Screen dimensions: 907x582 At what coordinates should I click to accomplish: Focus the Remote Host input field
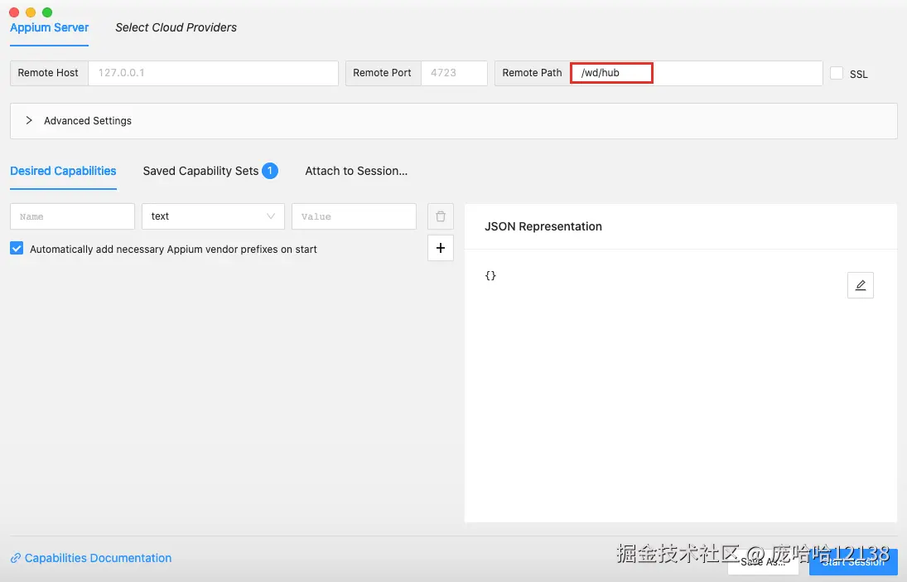tap(213, 73)
